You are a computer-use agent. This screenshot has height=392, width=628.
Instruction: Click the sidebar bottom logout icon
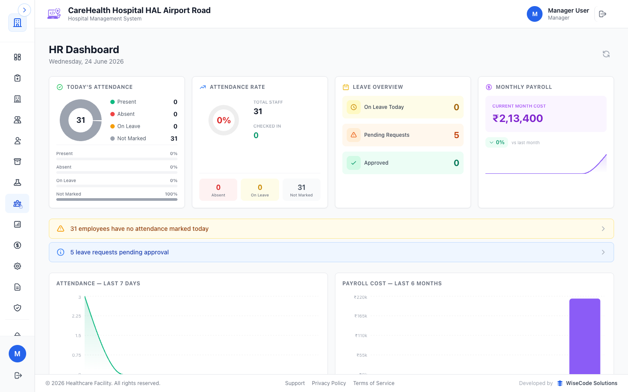[x=18, y=375]
